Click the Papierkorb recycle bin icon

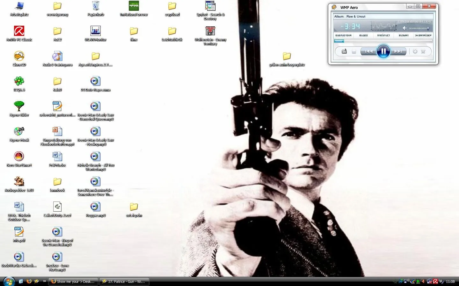coord(96,6)
